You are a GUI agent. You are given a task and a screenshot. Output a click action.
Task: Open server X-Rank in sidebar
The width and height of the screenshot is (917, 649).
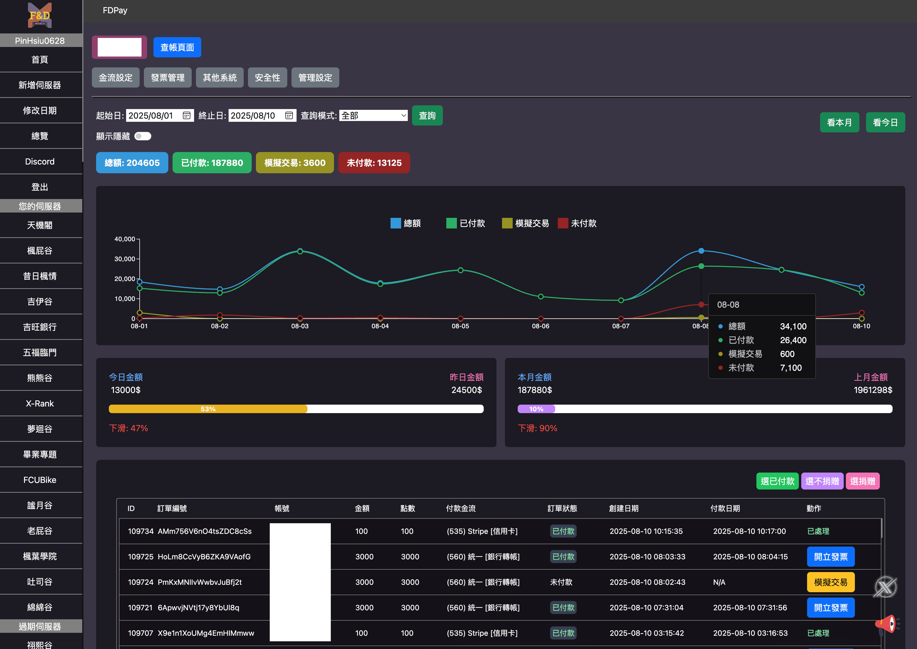click(40, 403)
